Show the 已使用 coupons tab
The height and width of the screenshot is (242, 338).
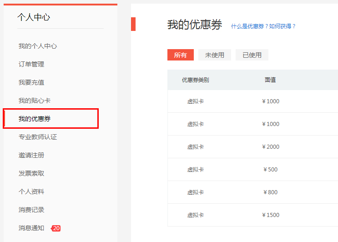pyautogui.click(x=252, y=55)
